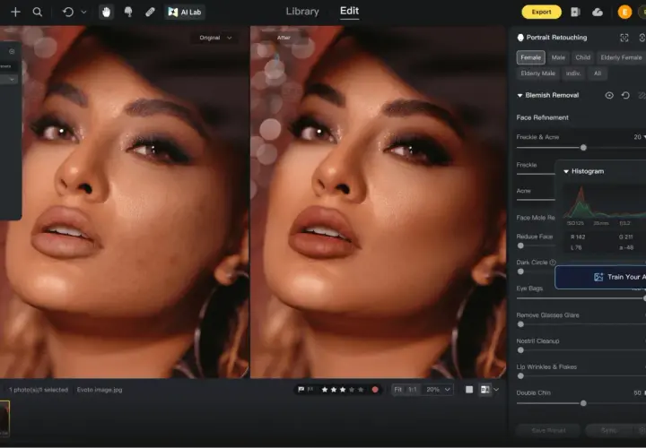
Task: Click the yellow Export button
Action: (541, 12)
